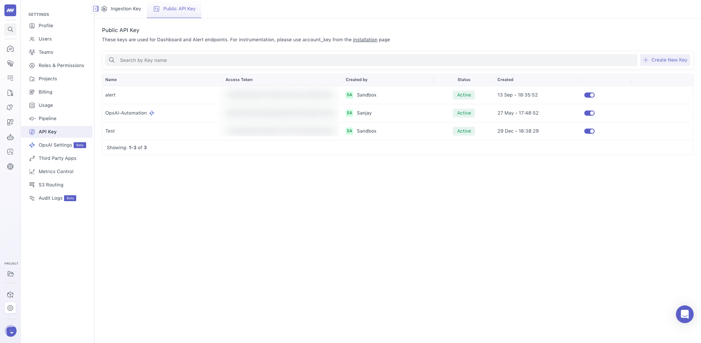Click the Create New Key button
This screenshot has width=701, height=343.
click(x=665, y=60)
